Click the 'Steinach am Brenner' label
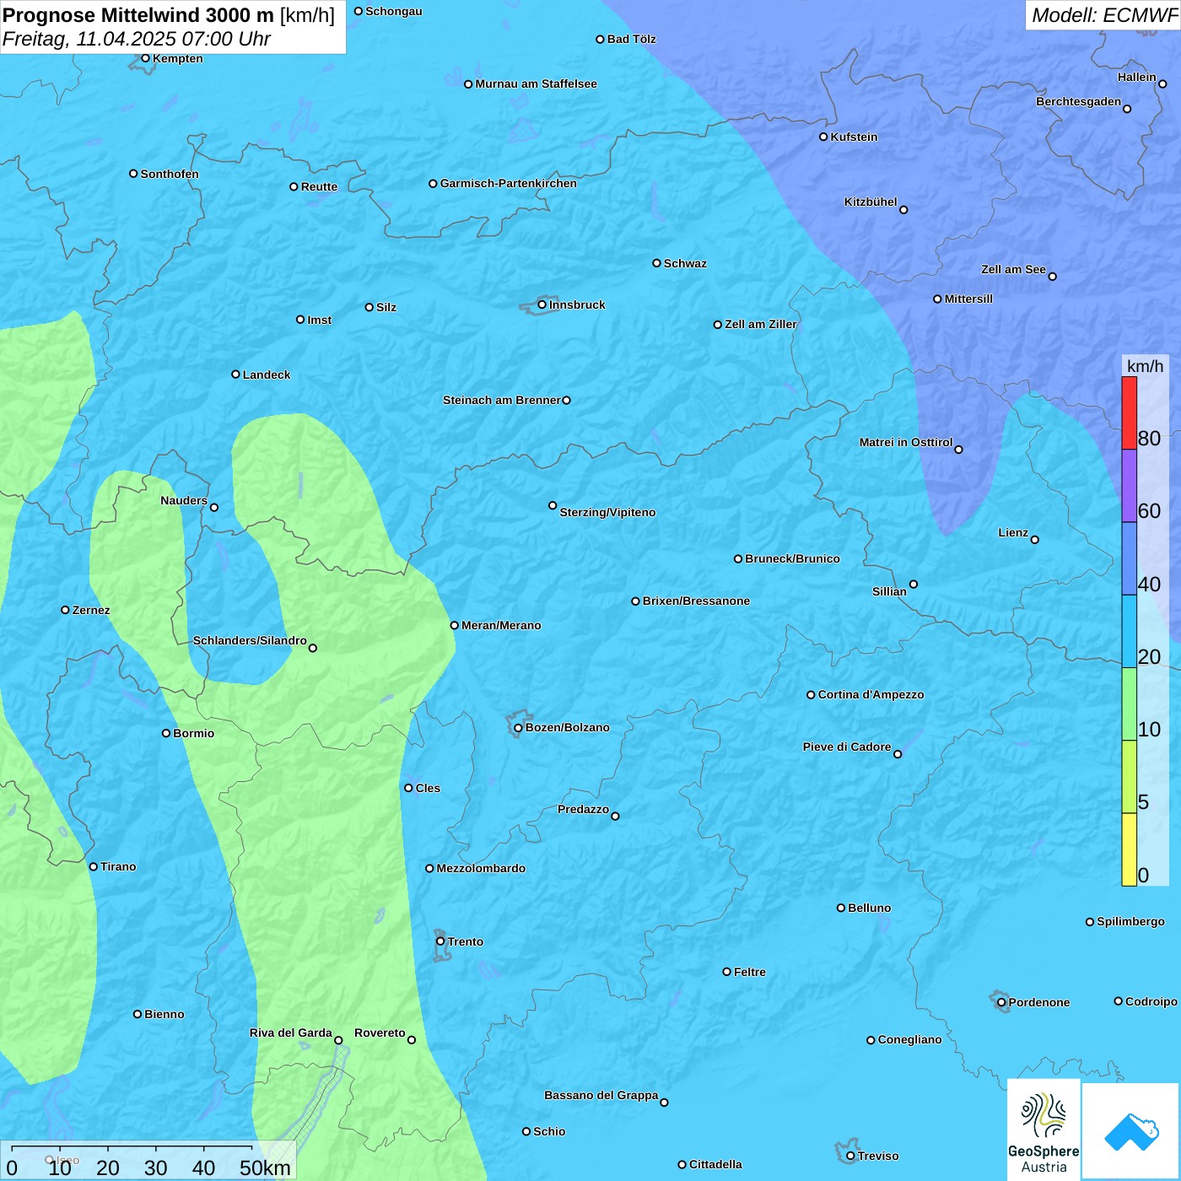Screen dimensions: 1181x1181 [502, 400]
